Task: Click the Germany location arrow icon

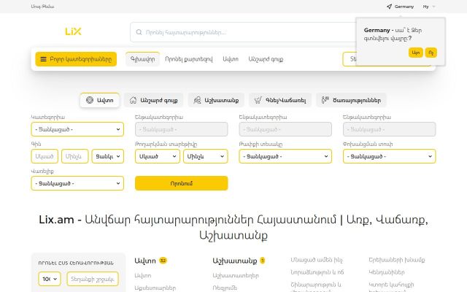Action: pos(389,7)
